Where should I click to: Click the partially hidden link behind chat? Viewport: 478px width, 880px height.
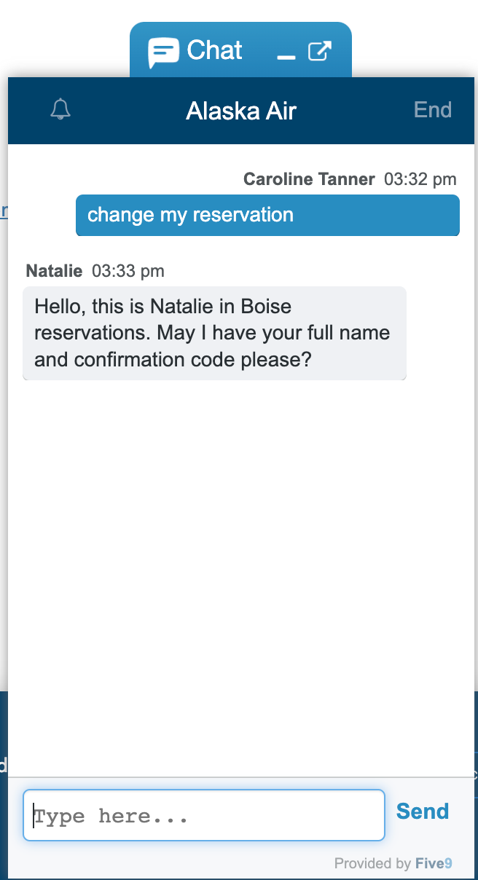click(x=4, y=211)
